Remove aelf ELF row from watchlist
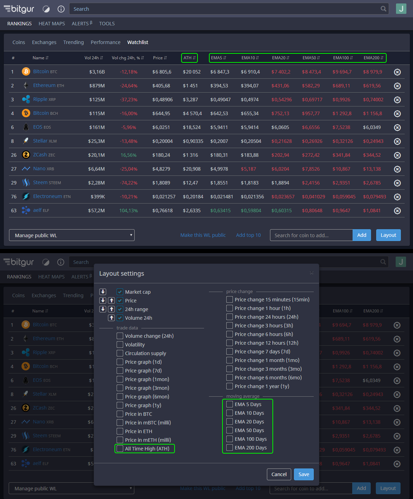Viewport: 413px width, 499px height. coord(397,211)
